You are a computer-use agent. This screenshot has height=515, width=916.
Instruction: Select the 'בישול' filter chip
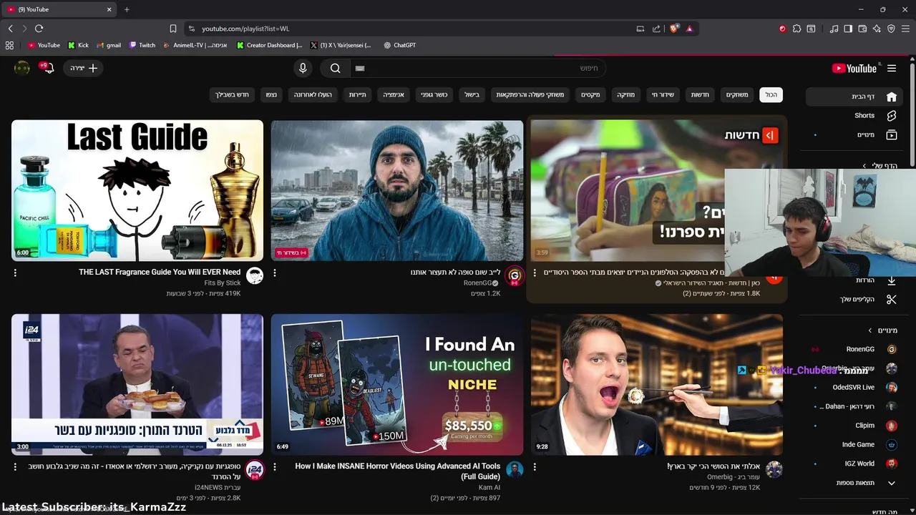pos(472,94)
